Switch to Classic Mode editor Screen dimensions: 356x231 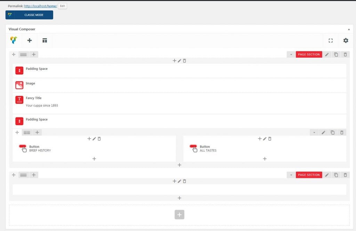(x=29, y=15)
